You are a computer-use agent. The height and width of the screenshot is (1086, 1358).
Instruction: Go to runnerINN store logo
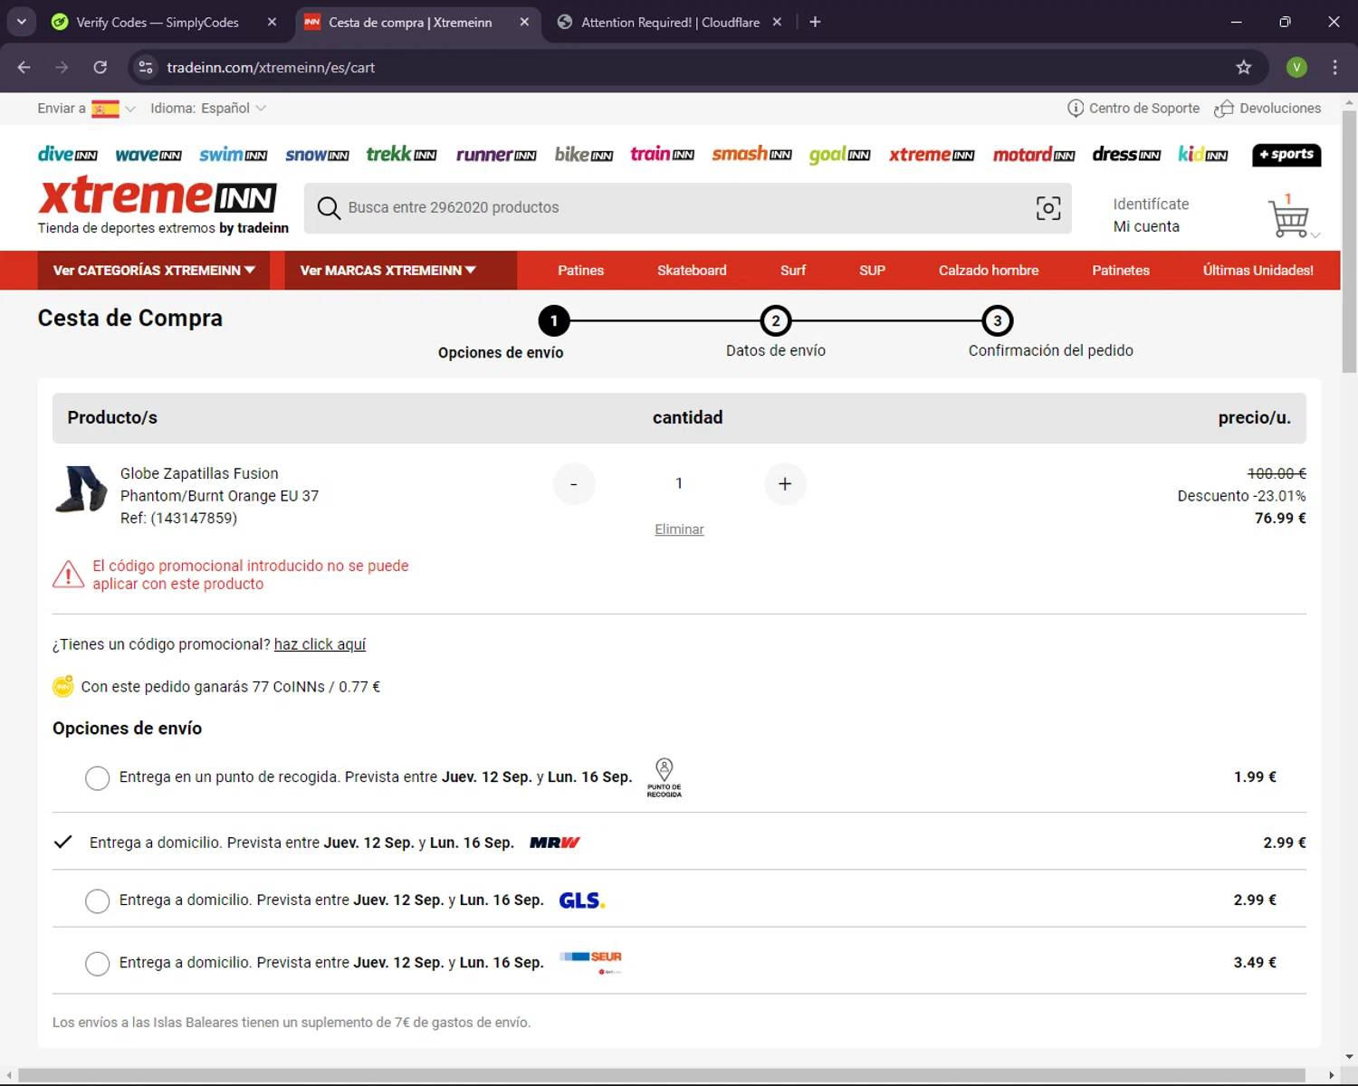pos(496,155)
